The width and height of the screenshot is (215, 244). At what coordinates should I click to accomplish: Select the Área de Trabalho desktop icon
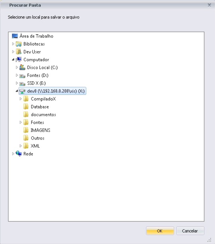point(15,36)
